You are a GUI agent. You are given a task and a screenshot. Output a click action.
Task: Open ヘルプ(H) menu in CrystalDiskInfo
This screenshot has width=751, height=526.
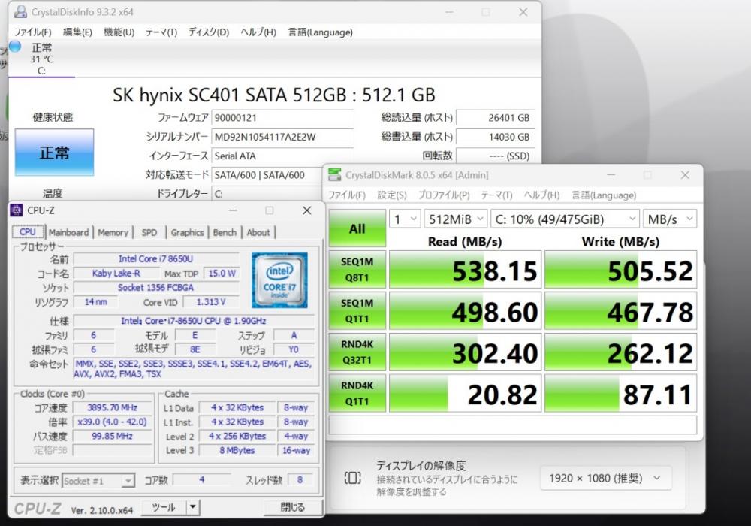[258, 32]
